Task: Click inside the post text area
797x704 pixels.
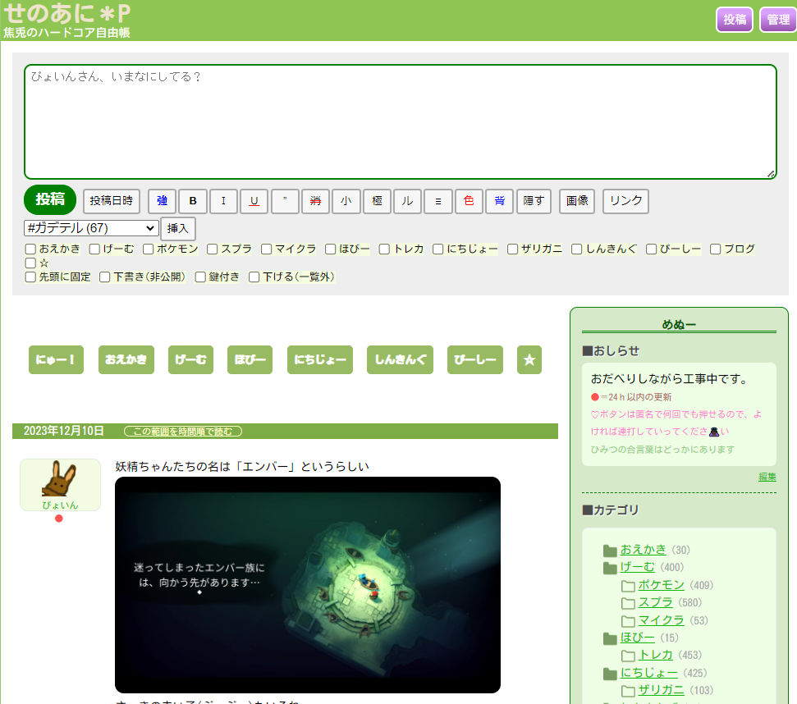Action: (x=401, y=122)
